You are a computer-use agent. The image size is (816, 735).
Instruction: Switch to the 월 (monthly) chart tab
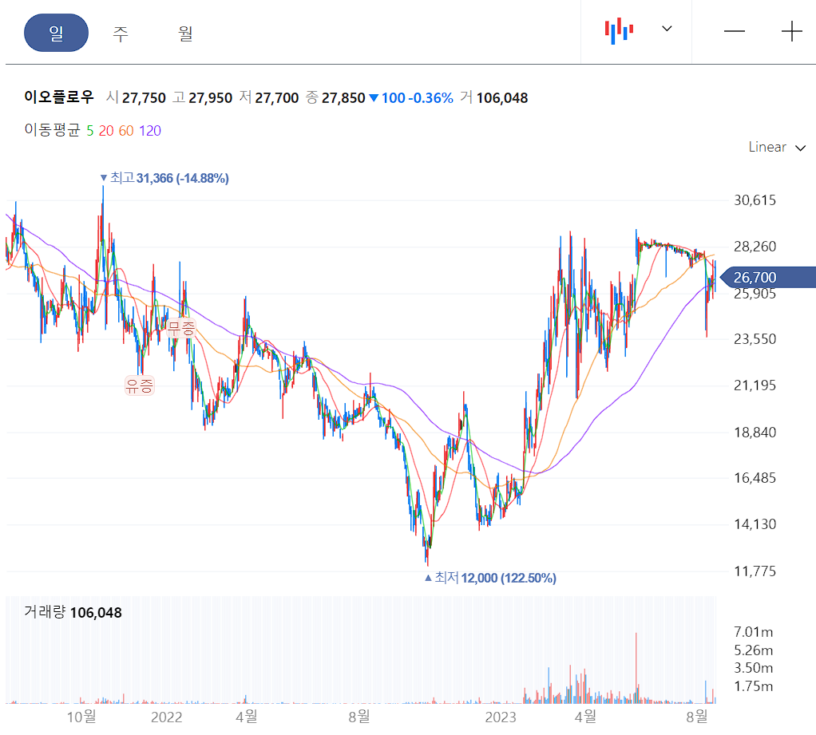click(185, 34)
